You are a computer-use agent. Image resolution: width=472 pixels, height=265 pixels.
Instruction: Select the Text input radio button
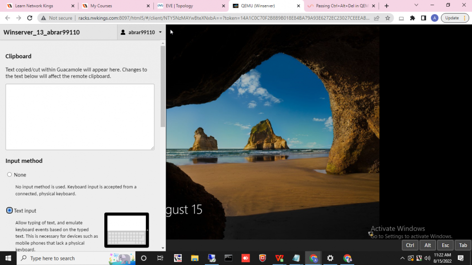tap(9, 210)
